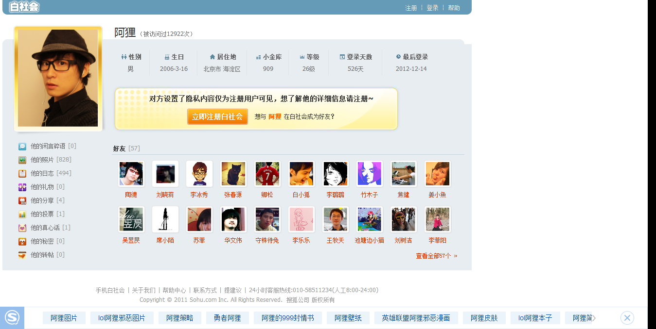Viewport: 656px width, 329px height.
Task: Select the 他的礼物 gift icon
Action: pos(22,187)
